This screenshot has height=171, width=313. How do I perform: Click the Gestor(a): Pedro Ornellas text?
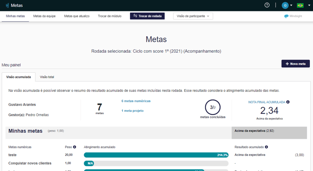pyautogui.click(x=29, y=115)
